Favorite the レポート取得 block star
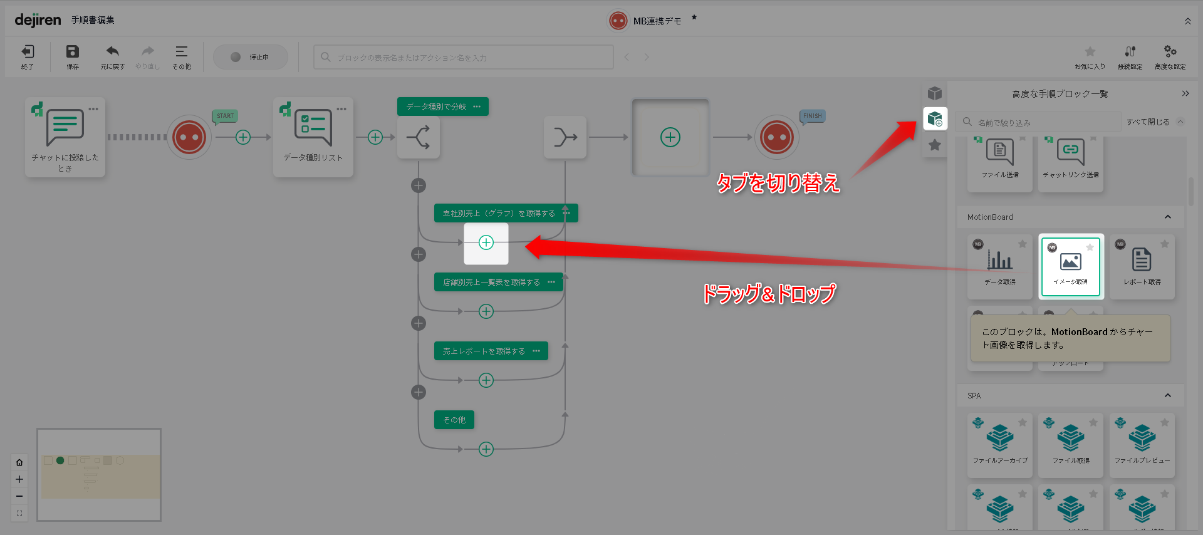The width and height of the screenshot is (1203, 535). tap(1165, 244)
